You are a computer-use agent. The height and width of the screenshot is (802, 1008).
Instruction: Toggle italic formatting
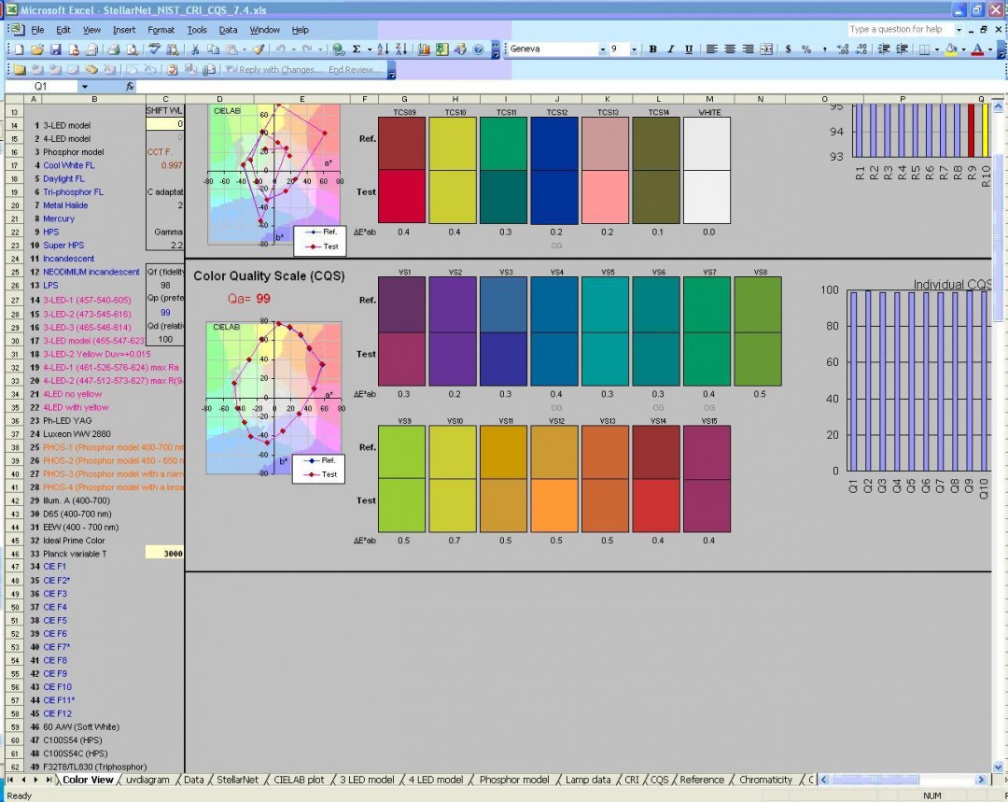[x=671, y=49]
